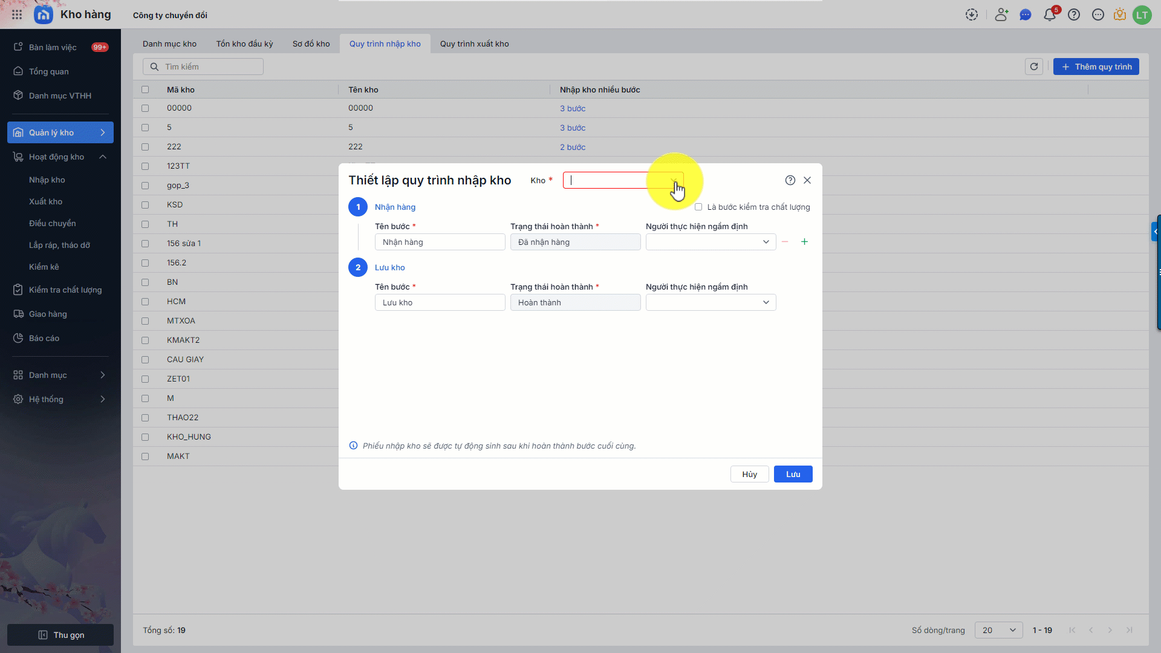The height and width of the screenshot is (653, 1161).
Task: Tick the checkbox for row 00000
Action: (145, 108)
